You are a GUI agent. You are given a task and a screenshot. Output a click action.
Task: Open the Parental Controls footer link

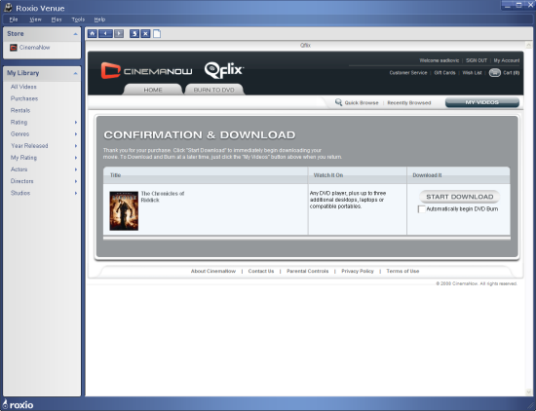307,271
